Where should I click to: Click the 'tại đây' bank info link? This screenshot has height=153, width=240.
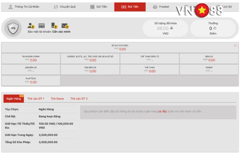162,111
